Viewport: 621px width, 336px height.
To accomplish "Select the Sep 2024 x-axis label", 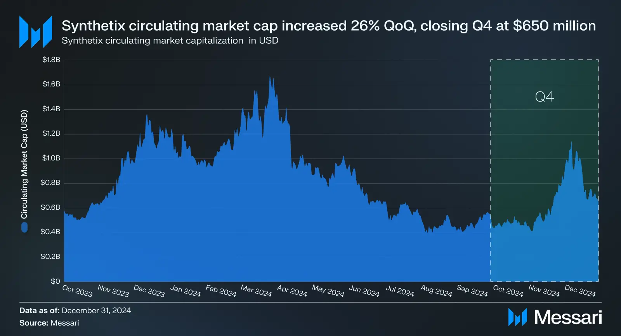I will click(x=472, y=291).
